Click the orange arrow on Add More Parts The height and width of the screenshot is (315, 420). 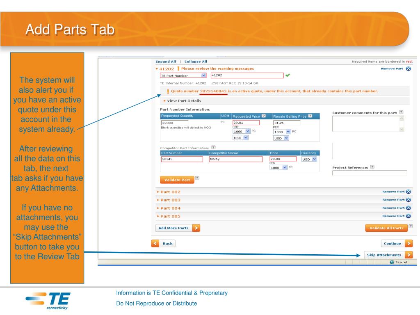[196, 228]
